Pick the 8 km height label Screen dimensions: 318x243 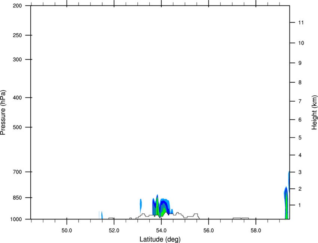[x=300, y=83]
